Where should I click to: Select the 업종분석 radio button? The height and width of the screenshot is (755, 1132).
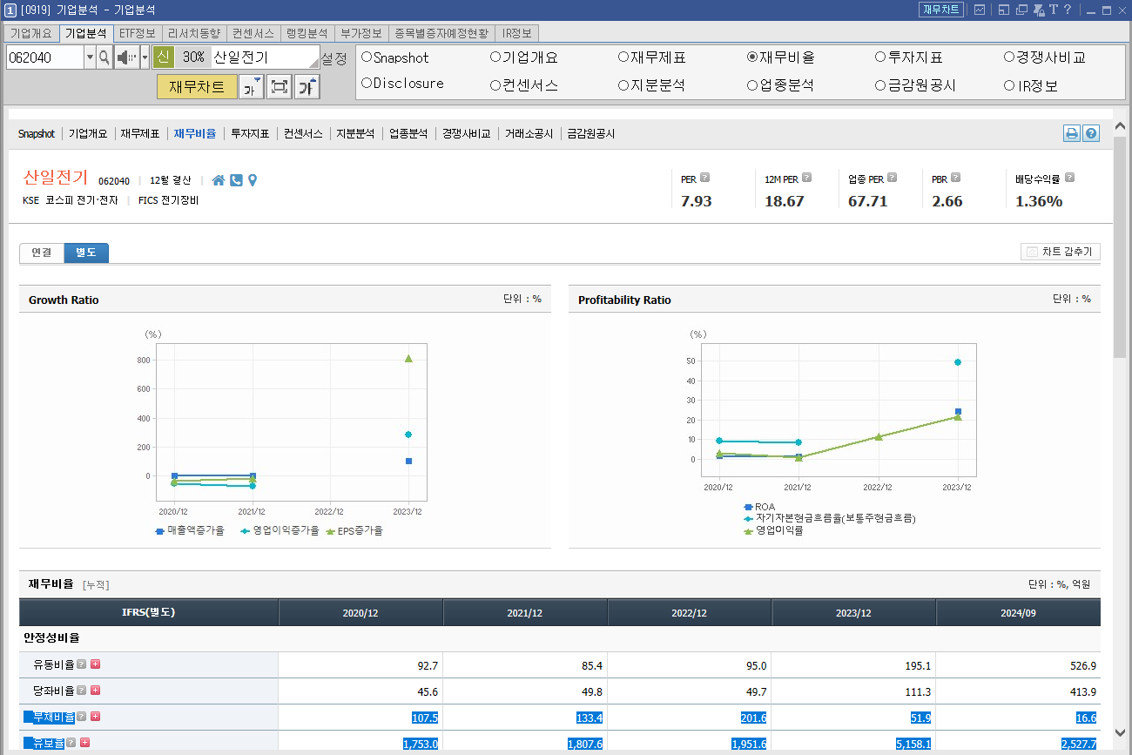pyautogui.click(x=752, y=85)
